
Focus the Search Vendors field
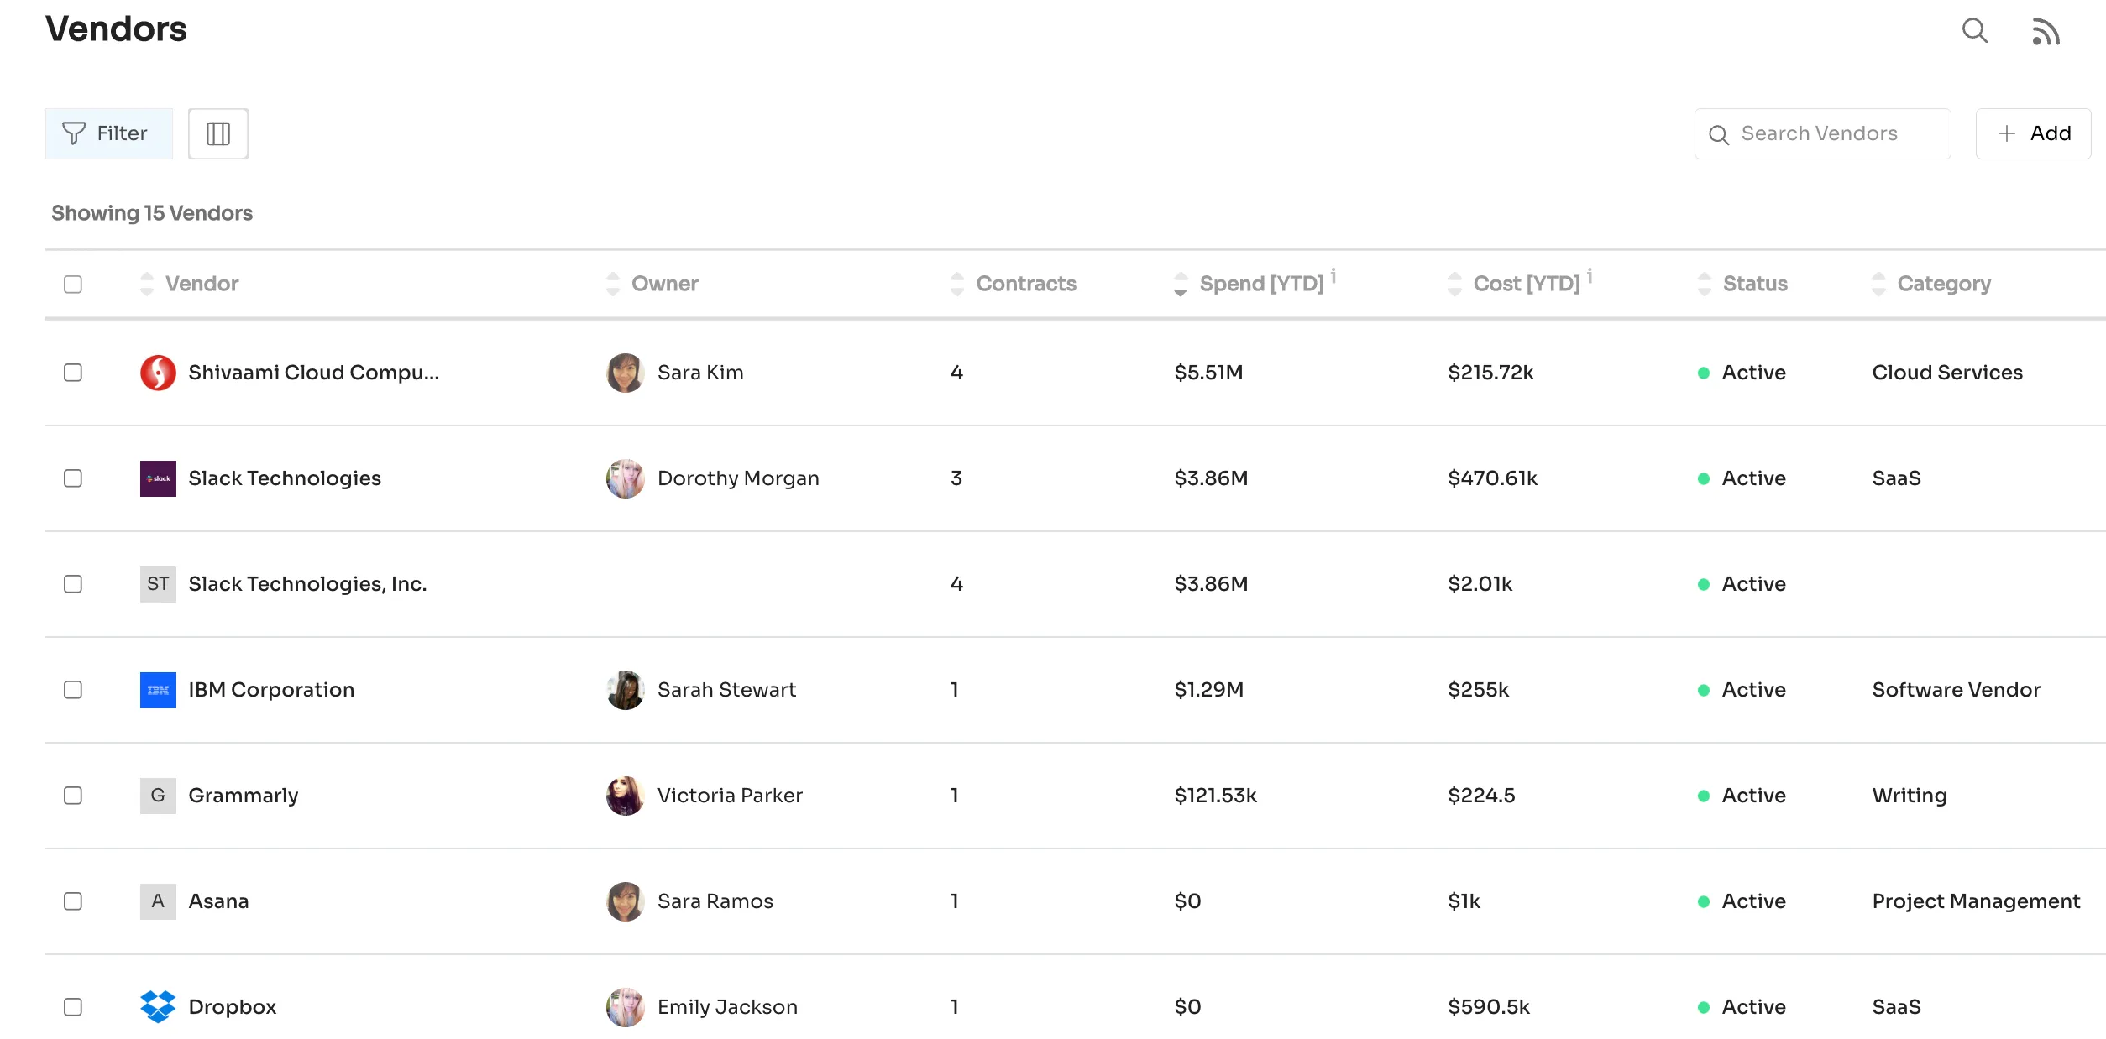point(1822,133)
